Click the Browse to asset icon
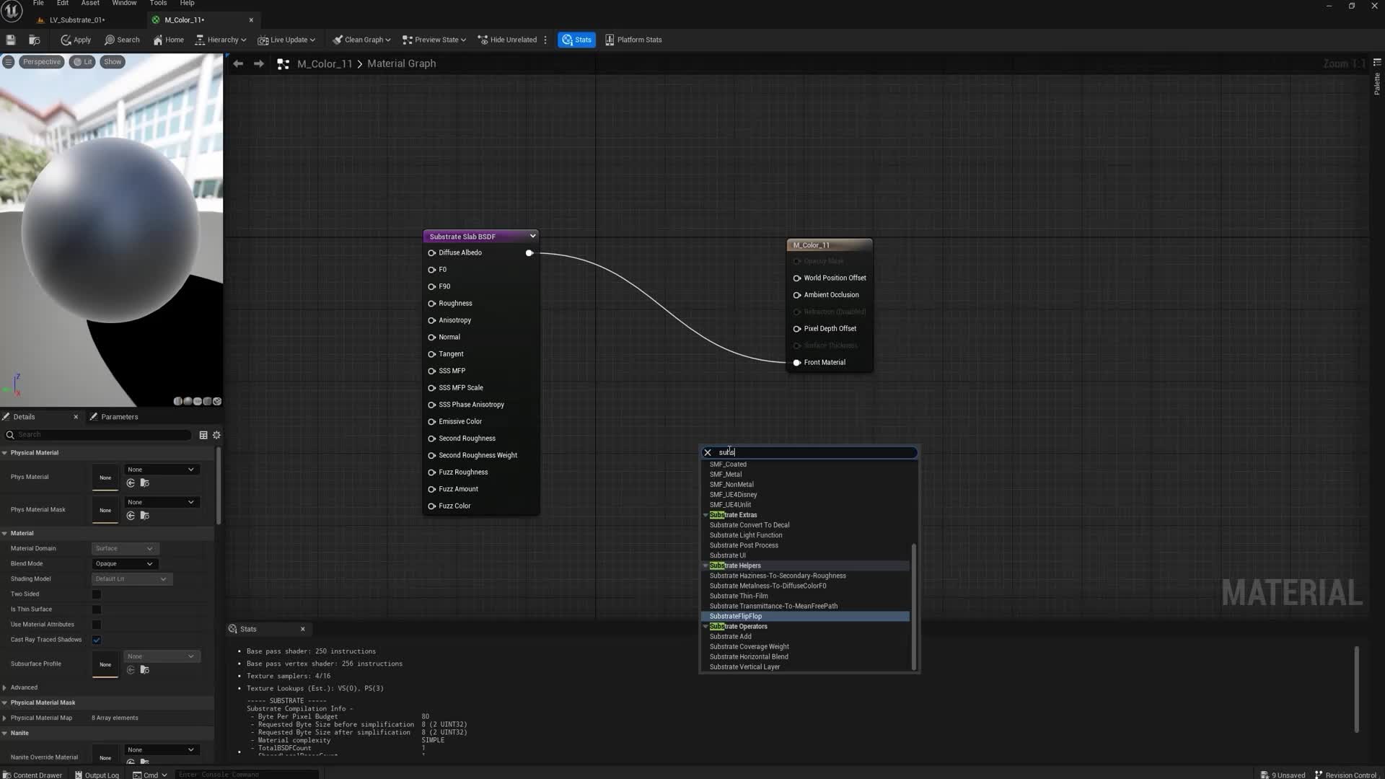This screenshot has width=1385, height=779. 34,40
